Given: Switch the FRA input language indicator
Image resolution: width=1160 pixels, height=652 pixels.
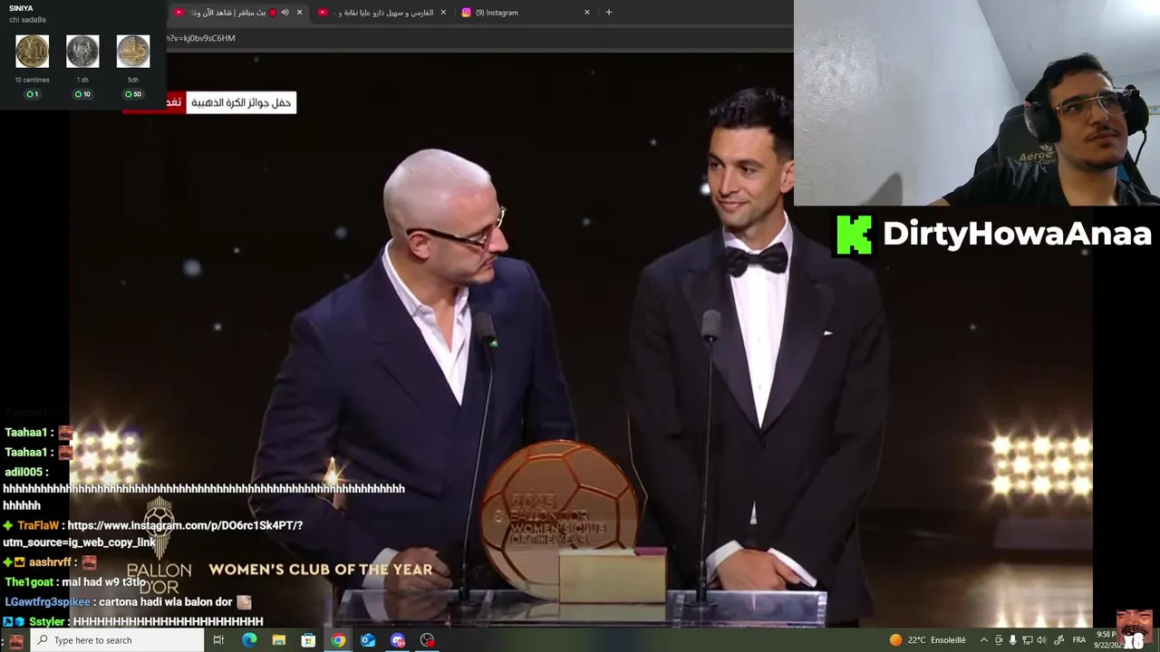Looking at the screenshot, I should (x=1079, y=640).
